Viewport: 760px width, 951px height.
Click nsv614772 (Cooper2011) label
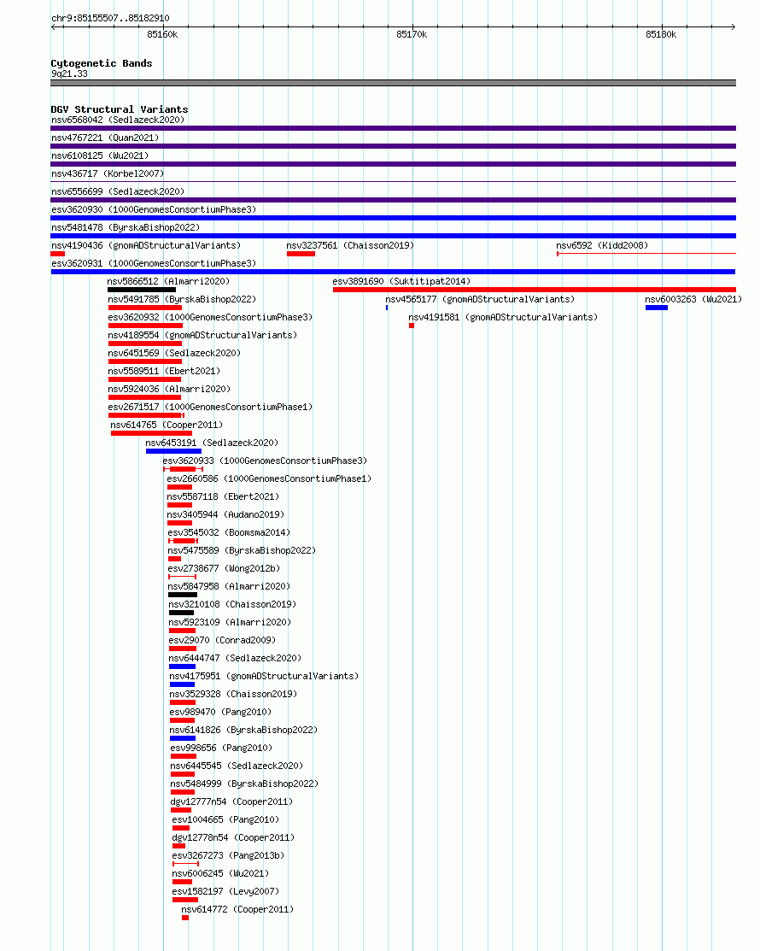[237, 910]
